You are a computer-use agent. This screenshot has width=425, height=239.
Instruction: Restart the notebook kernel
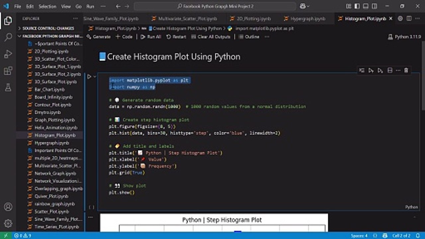tap(176, 37)
